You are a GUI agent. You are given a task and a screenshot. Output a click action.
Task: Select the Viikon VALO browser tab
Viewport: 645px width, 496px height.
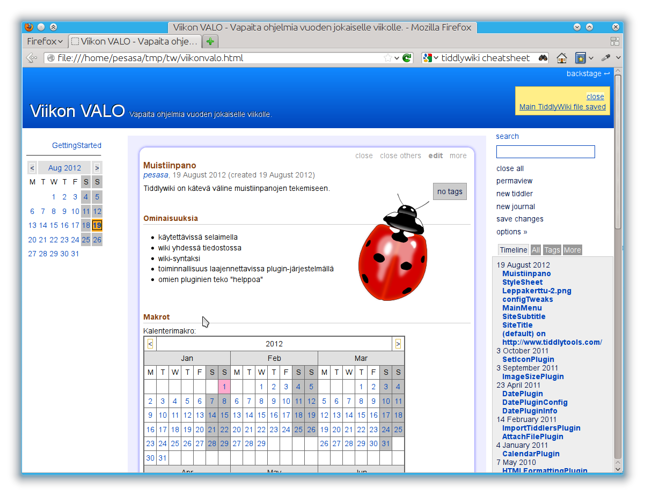(x=134, y=41)
